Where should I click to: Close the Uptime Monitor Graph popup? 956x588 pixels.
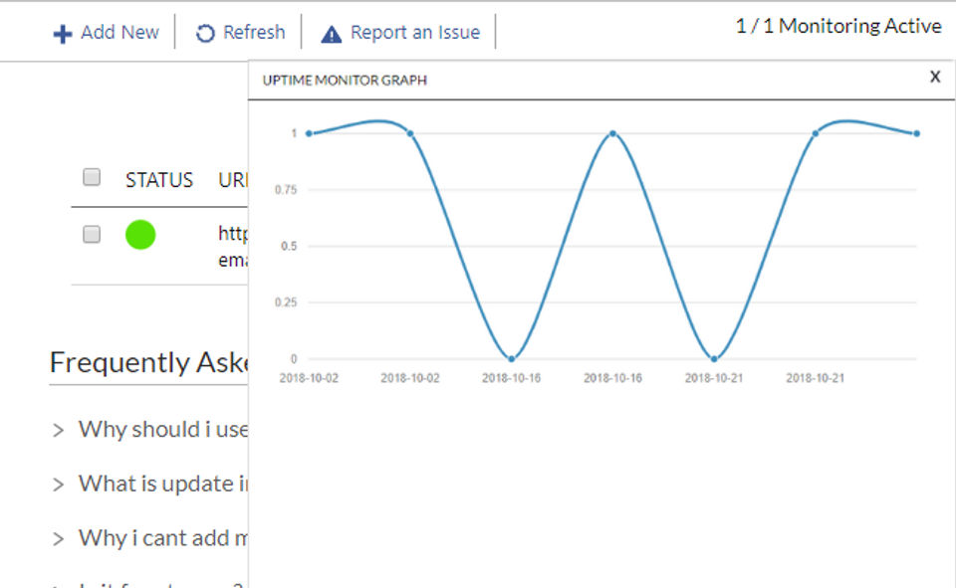pyautogui.click(x=935, y=77)
